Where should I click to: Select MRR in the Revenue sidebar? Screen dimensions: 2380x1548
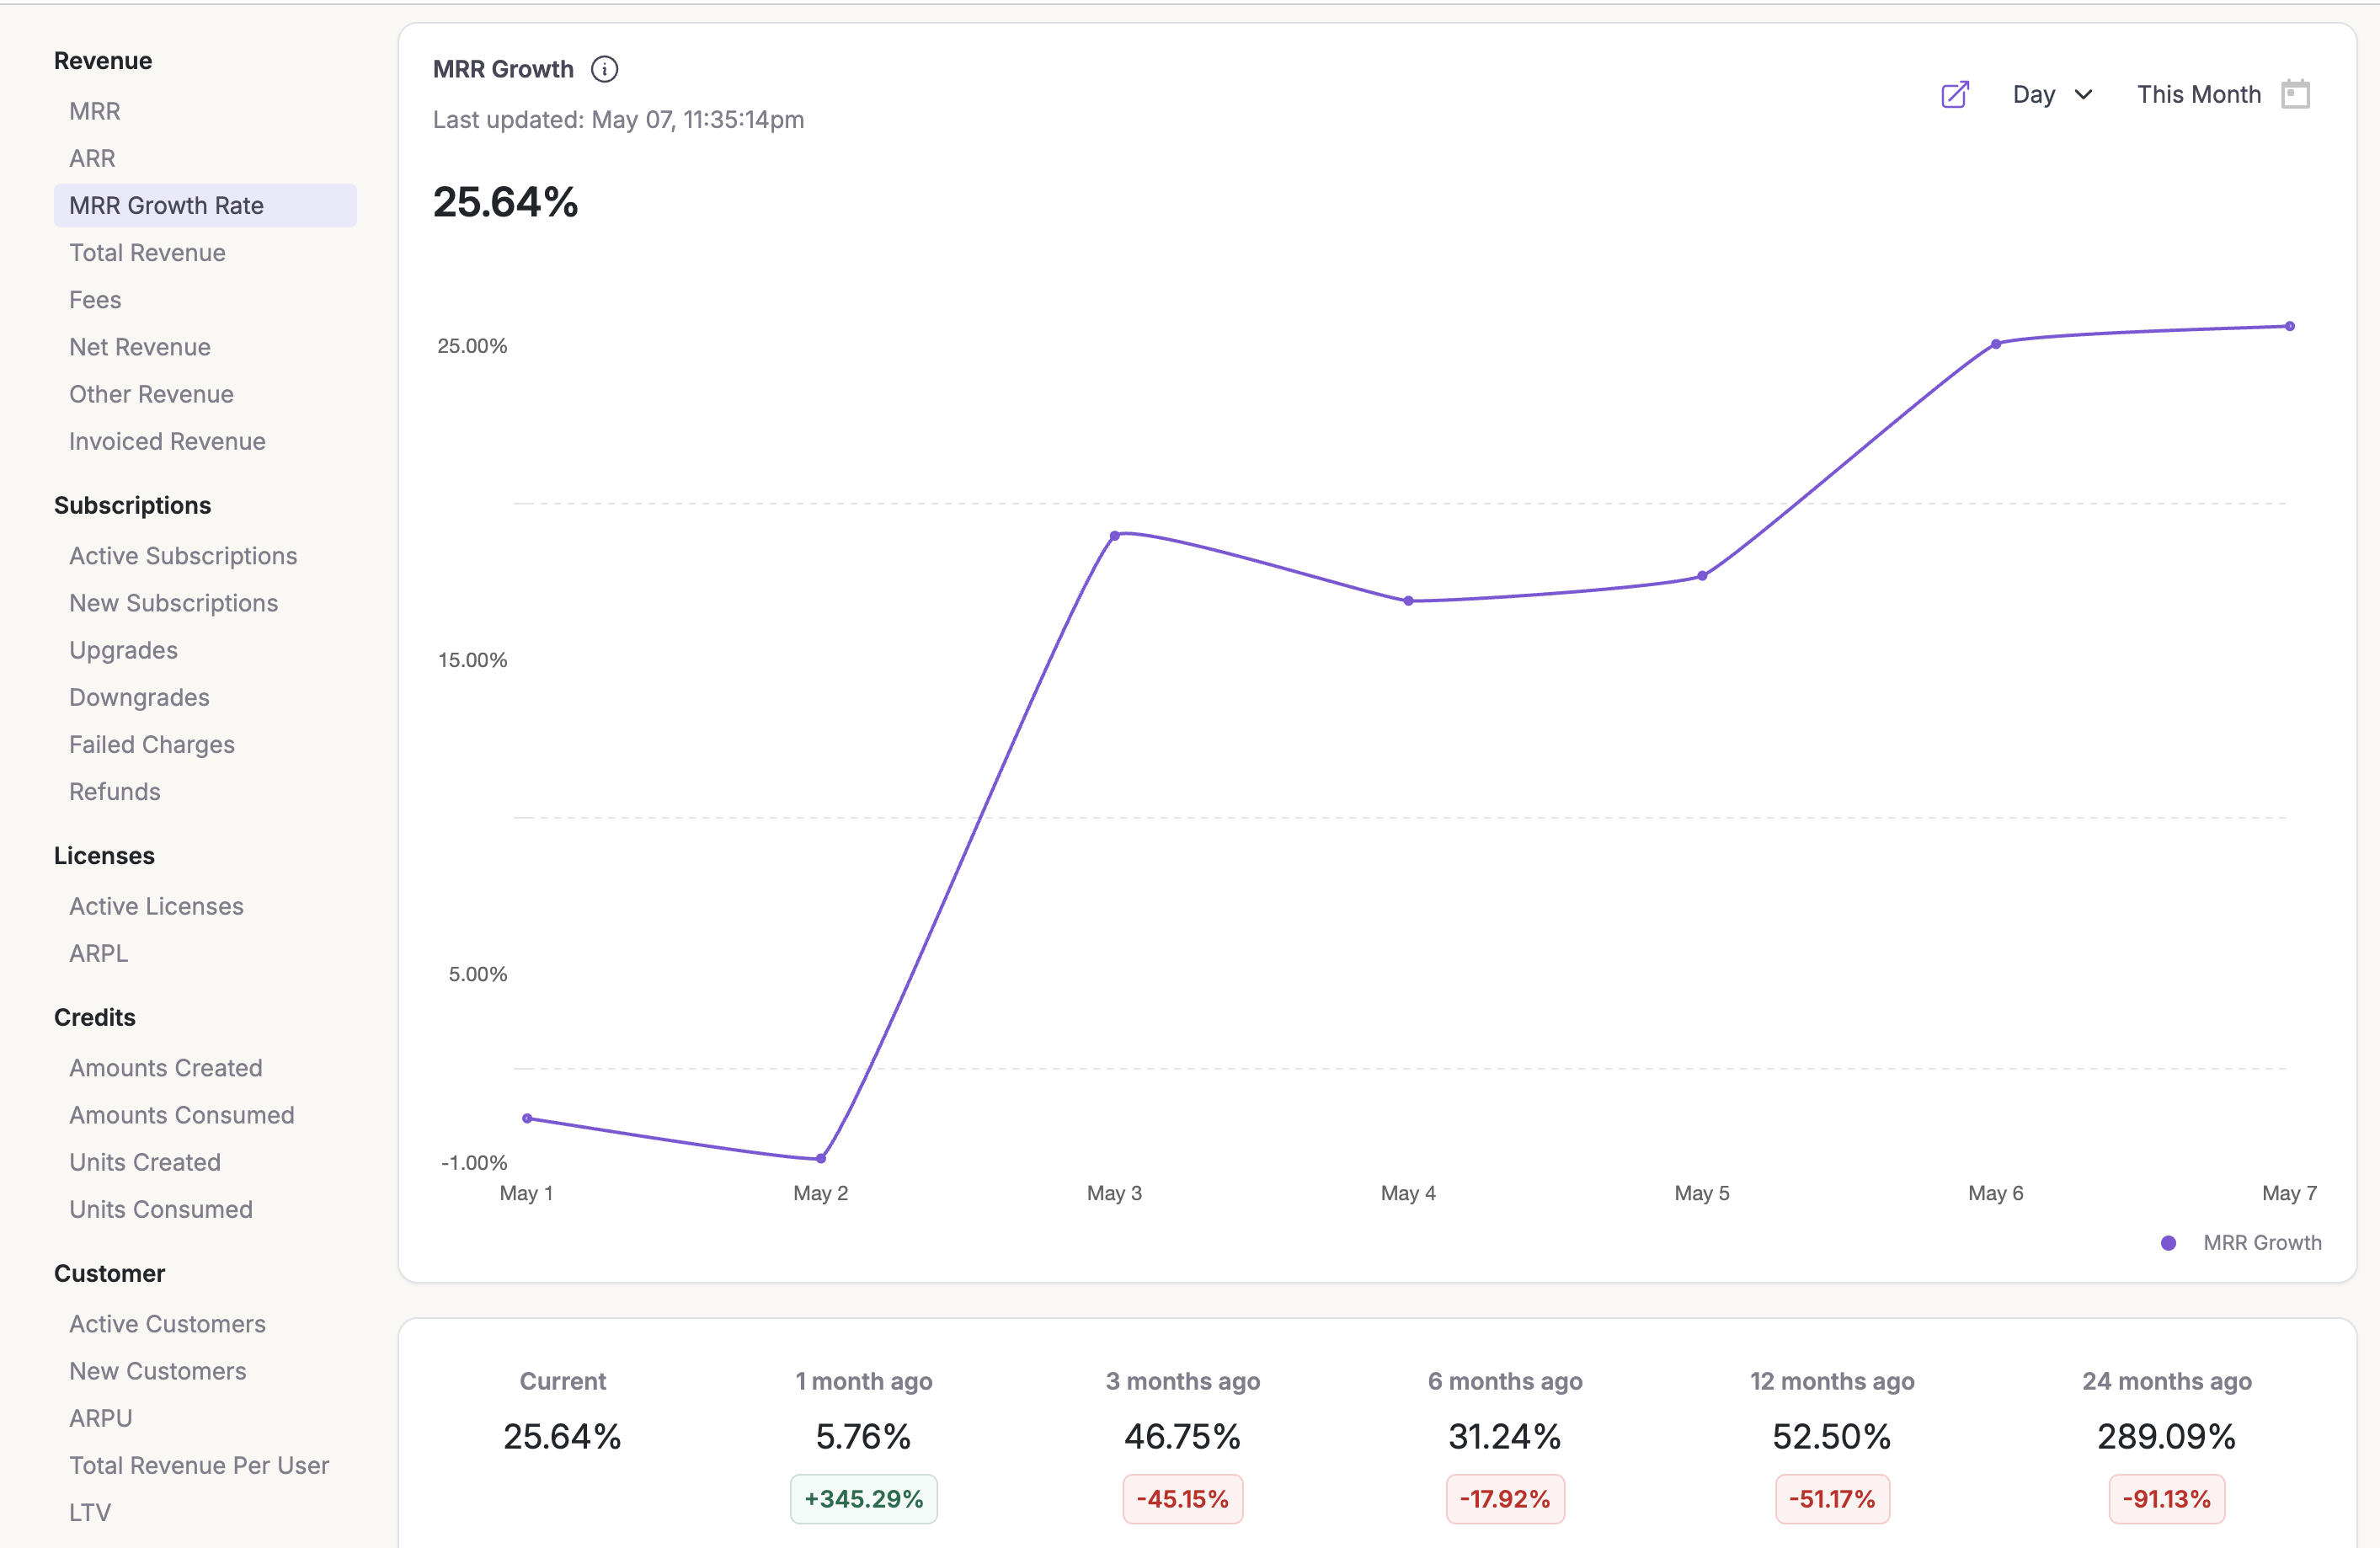[x=95, y=111]
